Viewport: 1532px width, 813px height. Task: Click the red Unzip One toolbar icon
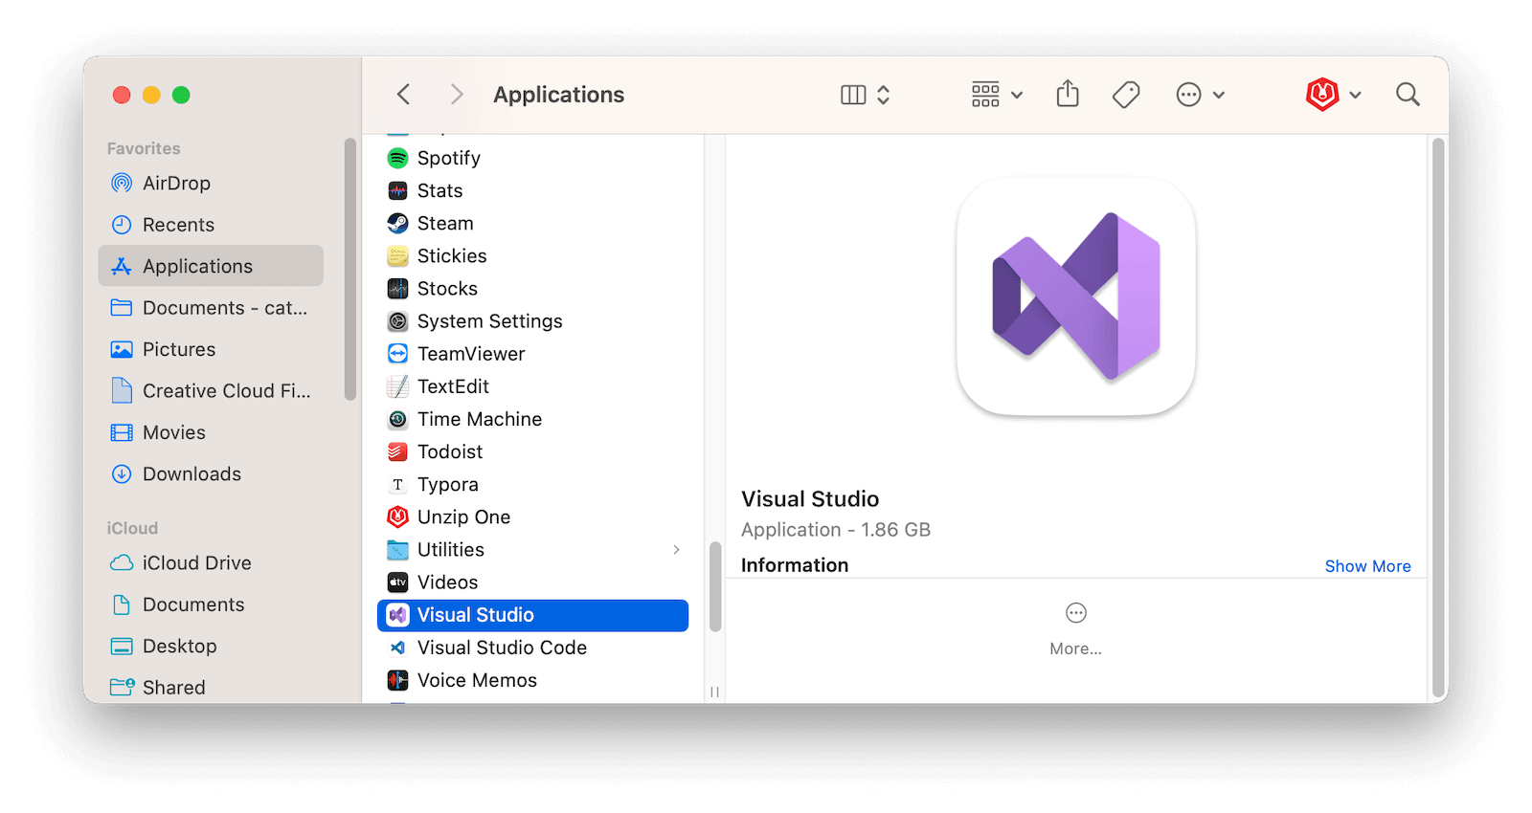pos(1322,94)
